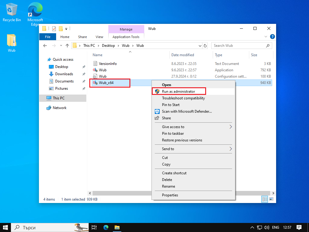Switch to Large icons view button
The image size is (309, 232).
tap(271, 199)
